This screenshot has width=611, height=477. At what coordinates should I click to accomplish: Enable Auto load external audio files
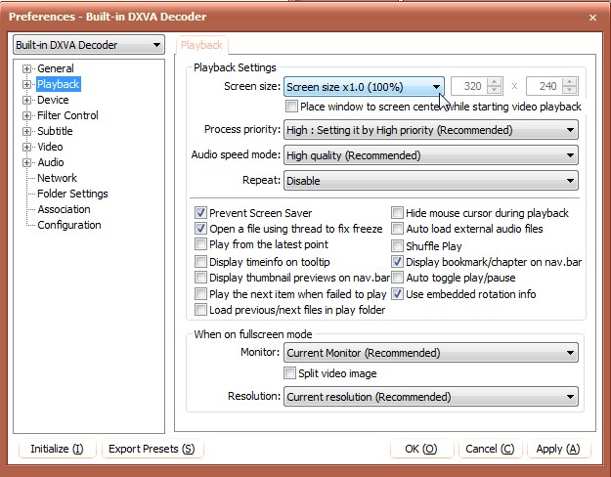pyautogui.click(x=397, y=229)
